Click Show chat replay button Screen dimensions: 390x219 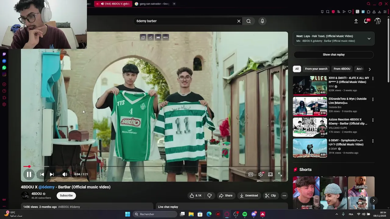click(334, 55)
